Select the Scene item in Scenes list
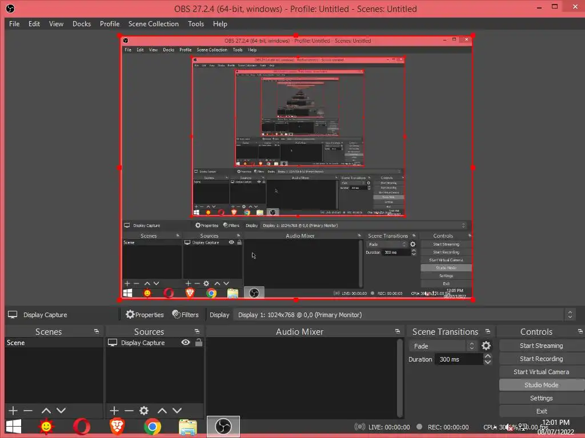The height and width of the screenshot is (438, 585). 54,343
